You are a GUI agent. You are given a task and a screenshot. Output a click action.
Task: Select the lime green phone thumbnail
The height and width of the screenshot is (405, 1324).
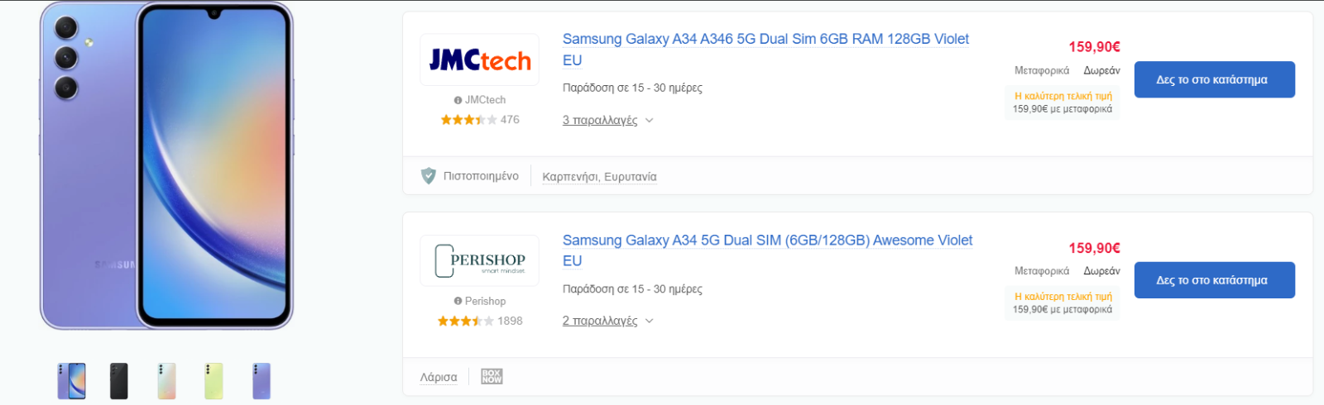pyautogui.click(x=213, y=381)
